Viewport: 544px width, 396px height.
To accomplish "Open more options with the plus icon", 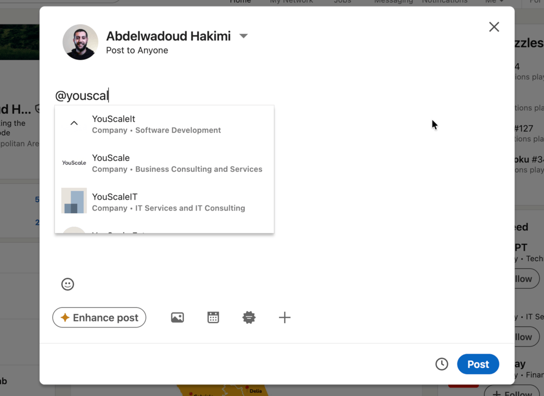I will click(285, 318).
